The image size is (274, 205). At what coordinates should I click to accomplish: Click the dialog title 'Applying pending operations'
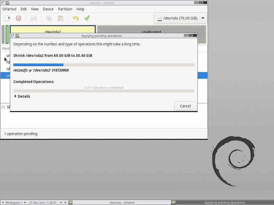click(x=101, y=36)
